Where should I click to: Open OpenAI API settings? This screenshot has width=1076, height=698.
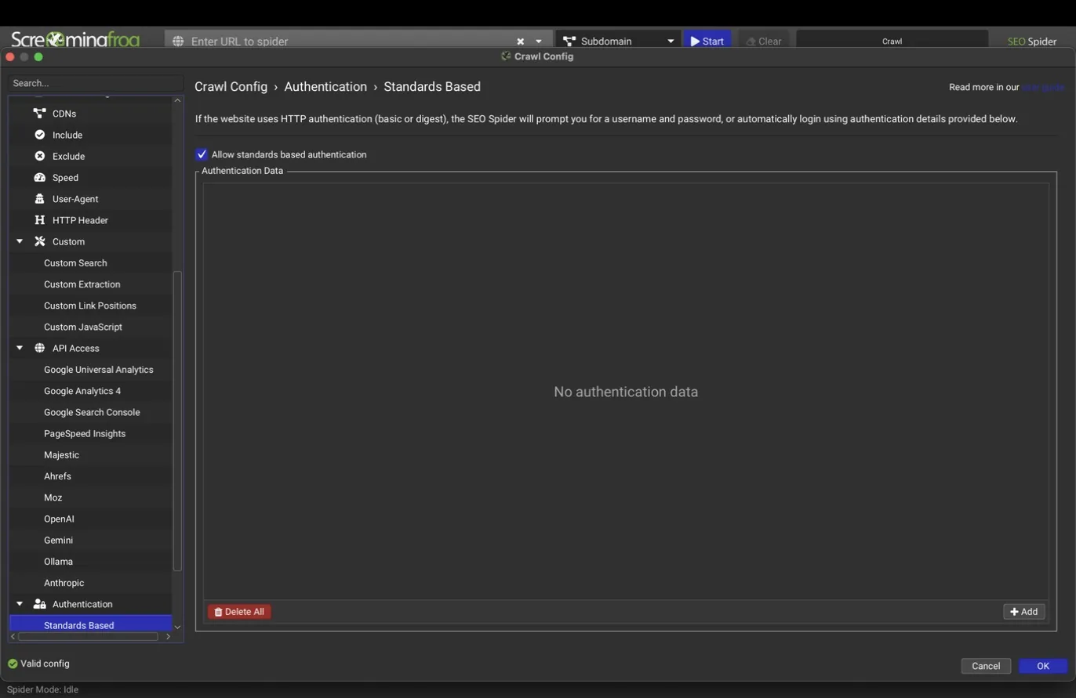(x=59, y=519)
